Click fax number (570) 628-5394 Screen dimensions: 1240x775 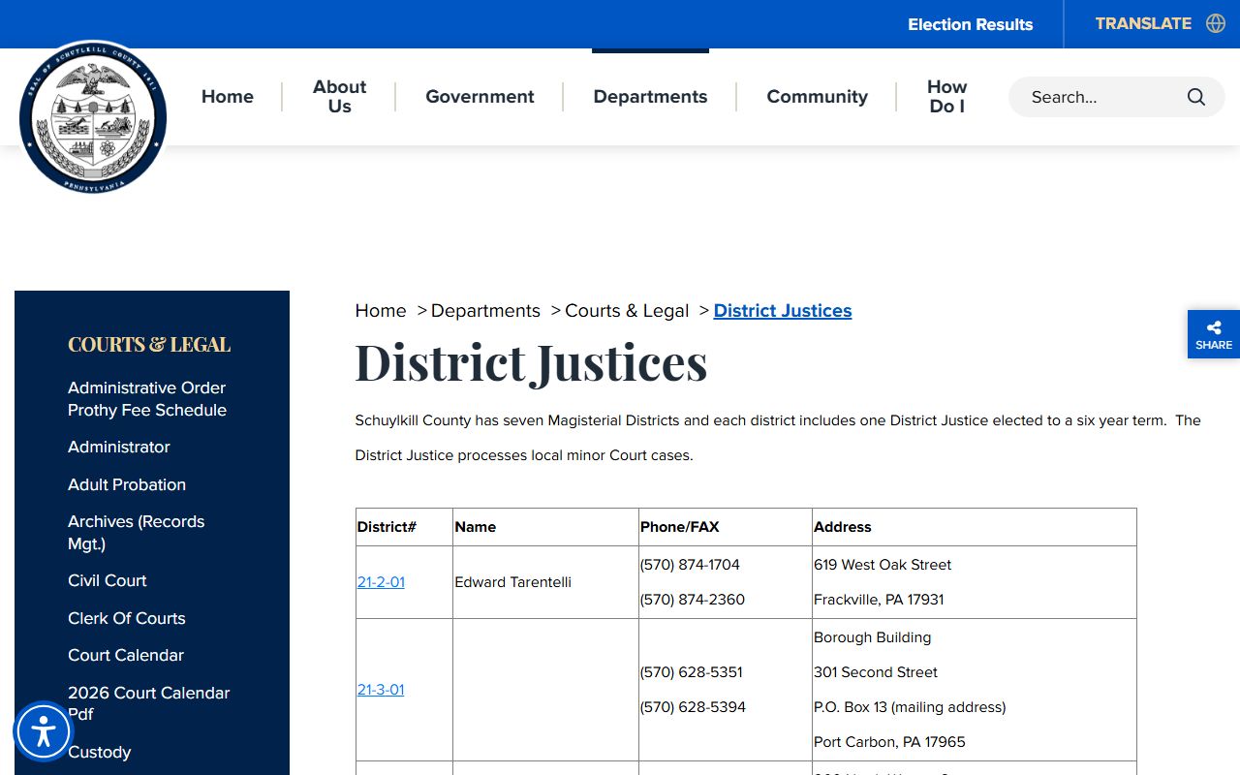[x=693, y=707]
